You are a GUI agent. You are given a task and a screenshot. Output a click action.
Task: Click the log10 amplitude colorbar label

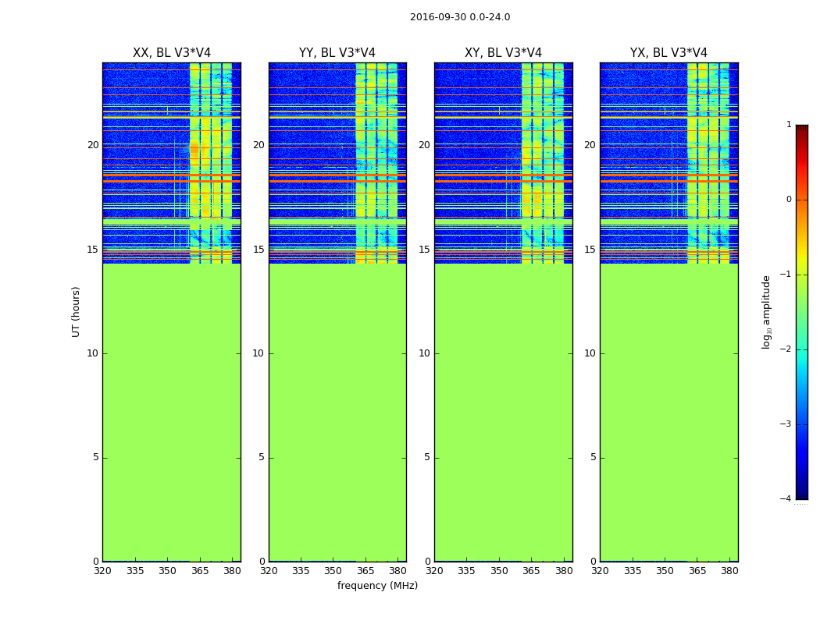[767, 311]
